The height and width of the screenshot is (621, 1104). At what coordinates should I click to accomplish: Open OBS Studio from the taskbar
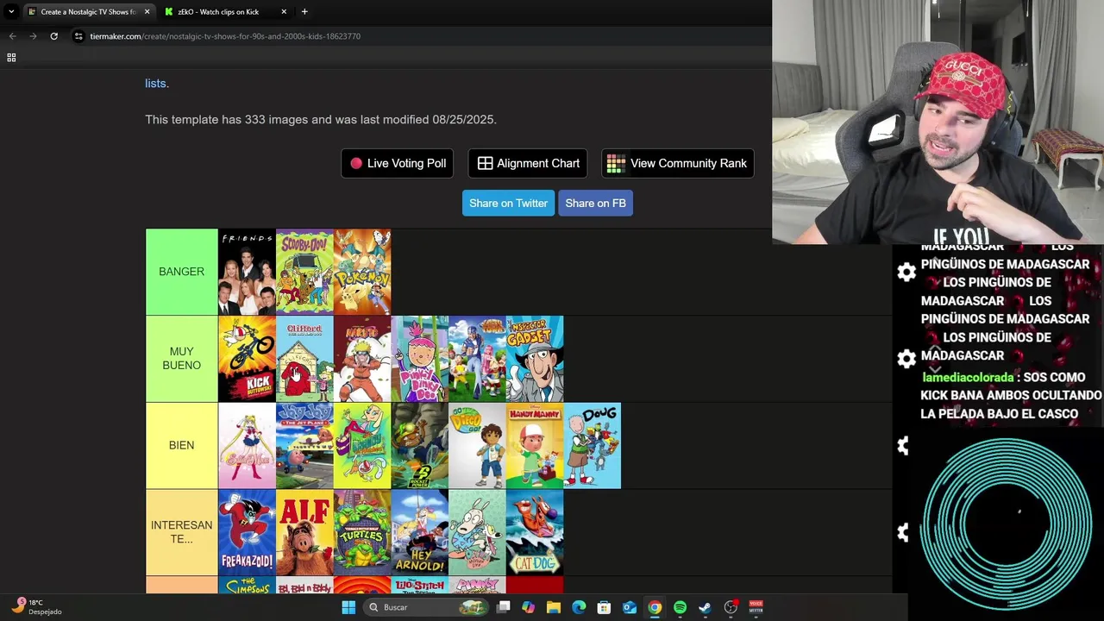point(731,607)
